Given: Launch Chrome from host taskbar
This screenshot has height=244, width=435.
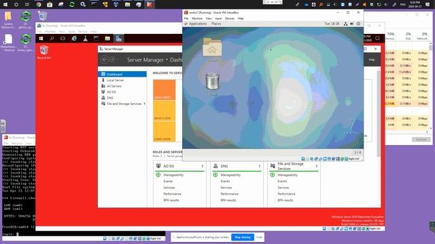Looking at the screenshot, I should coord(39,5).
